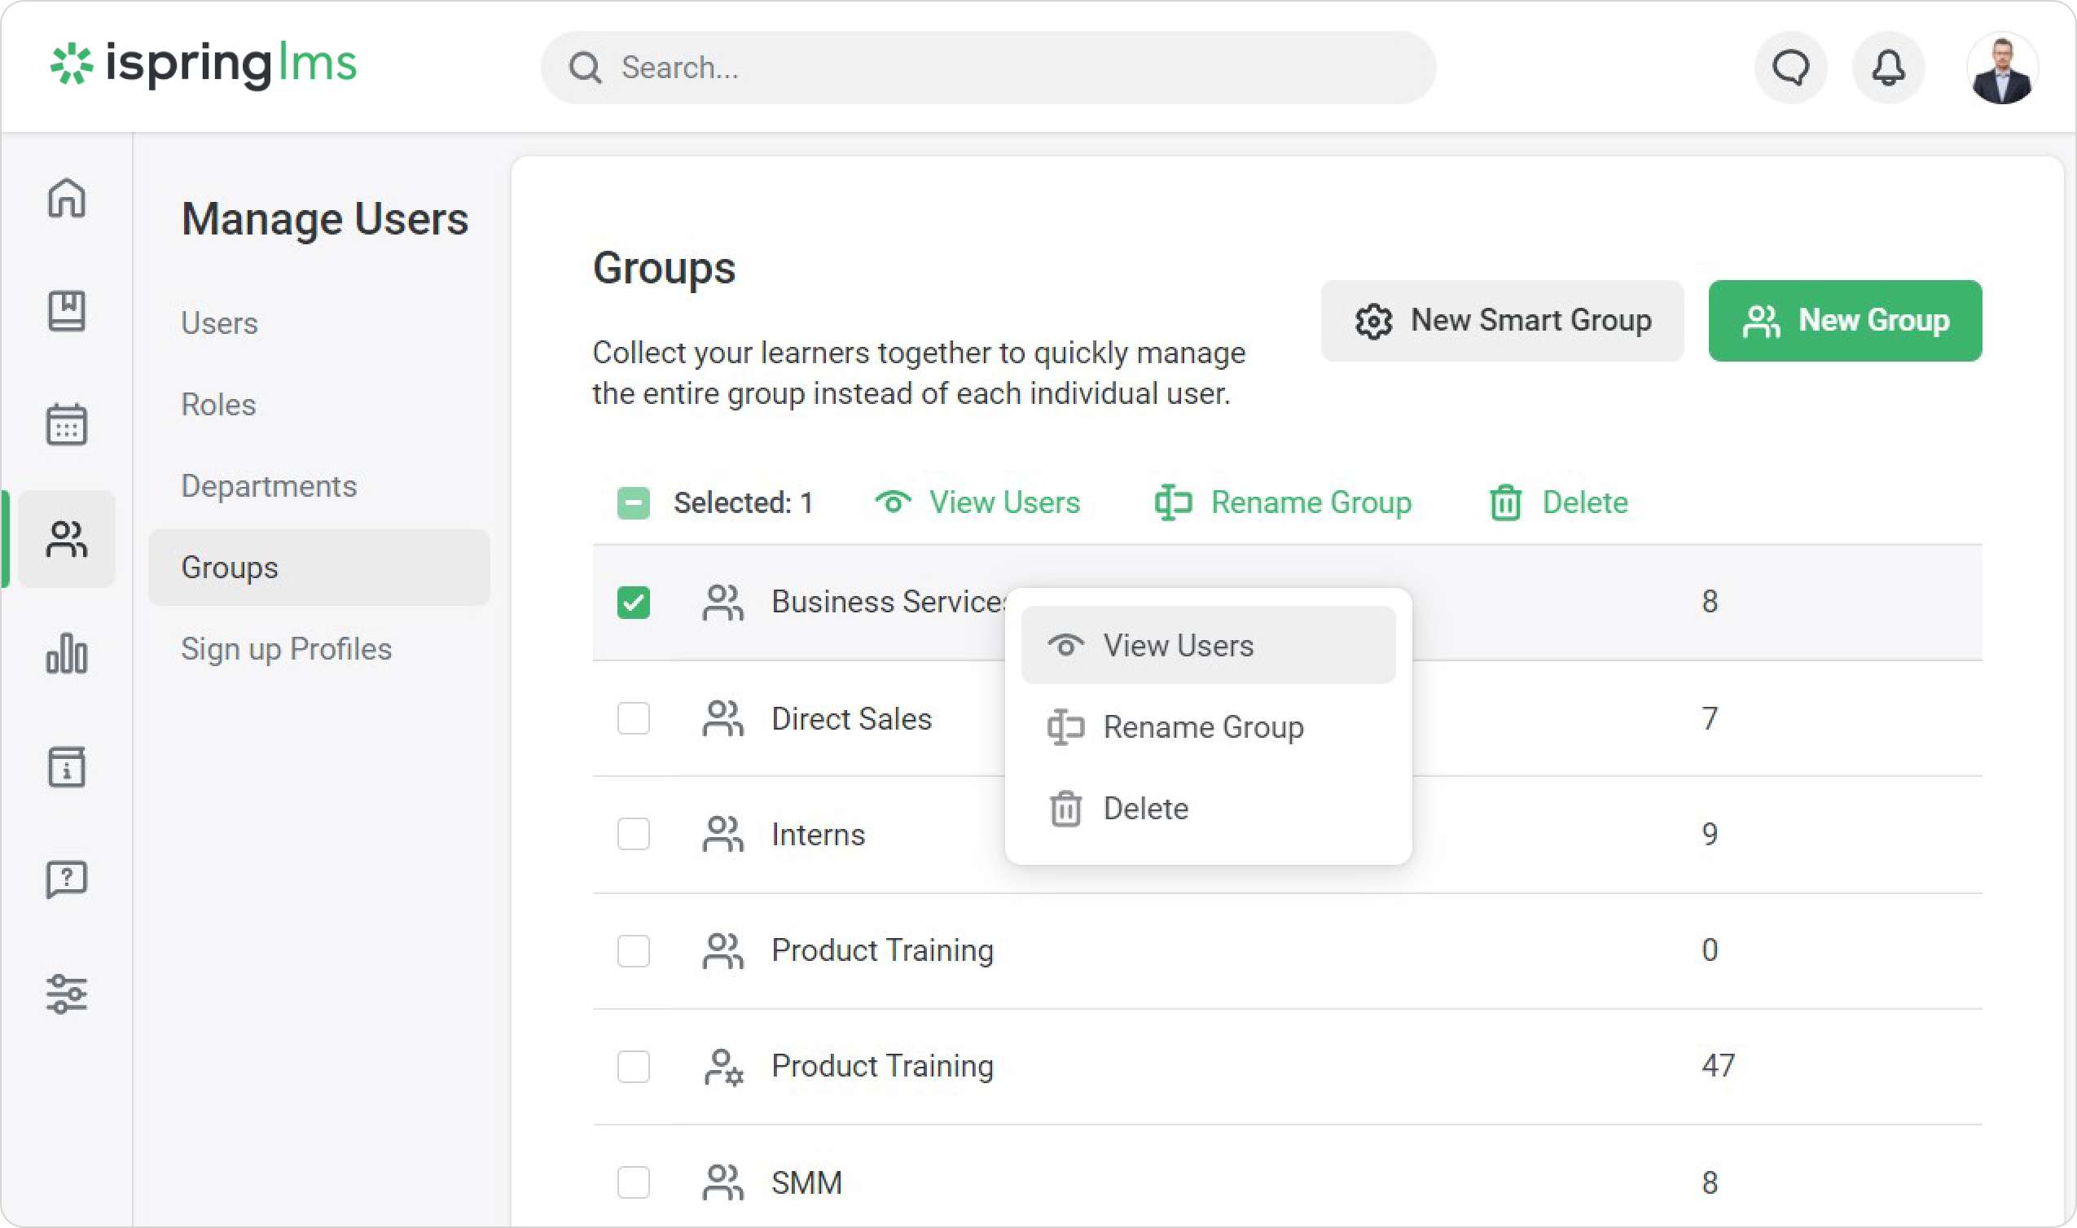Image resolution: width=2077 pixels, height=1228 pixels.
Task: Click the help question message icon
Action: click(x=66, y=879)
